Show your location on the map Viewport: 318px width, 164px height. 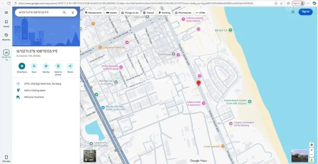pos(311,145)
